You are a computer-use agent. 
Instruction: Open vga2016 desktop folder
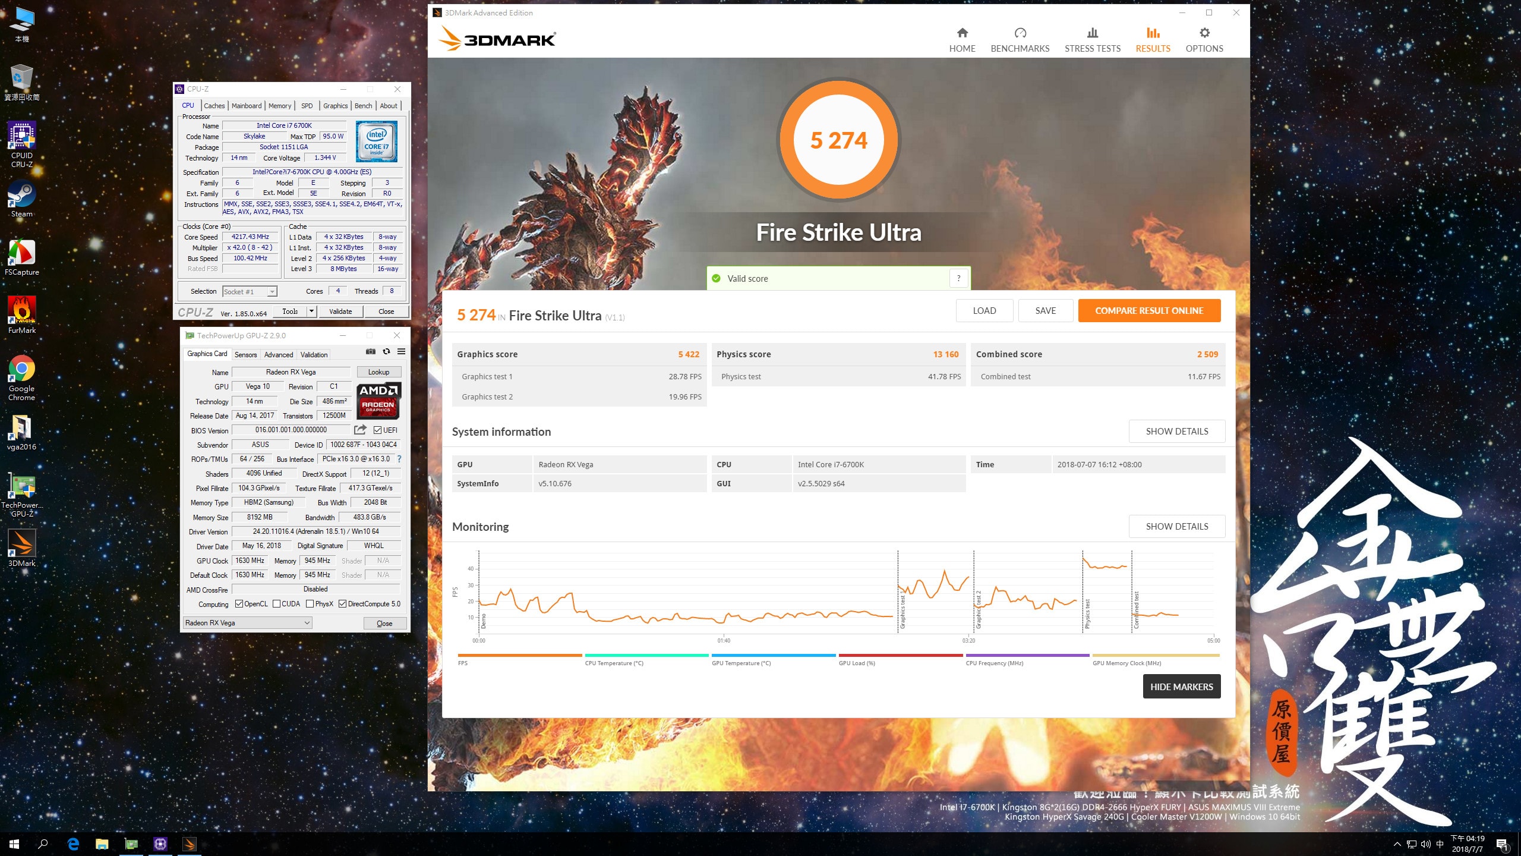(22, 432)
